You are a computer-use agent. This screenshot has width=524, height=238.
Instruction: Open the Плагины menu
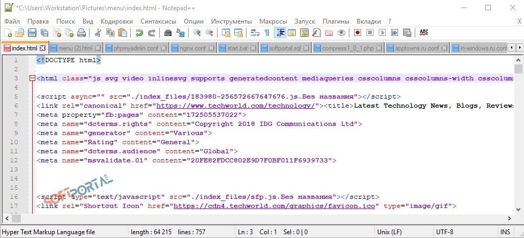[x=336, y=21]
